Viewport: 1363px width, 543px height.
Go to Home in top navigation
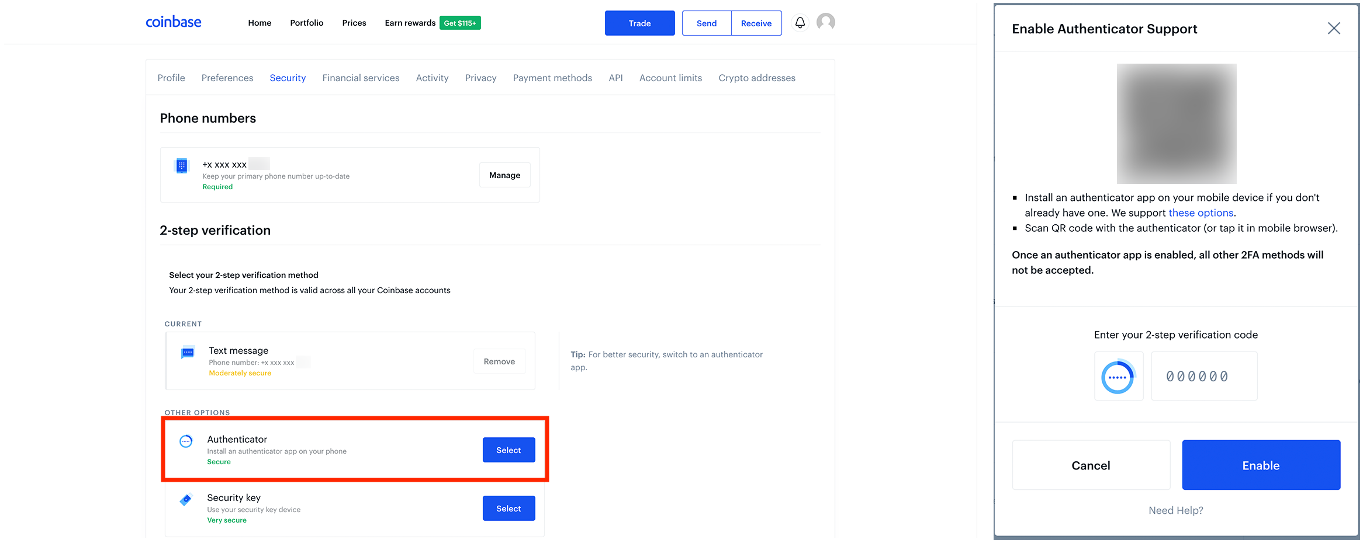coord(260,23)
